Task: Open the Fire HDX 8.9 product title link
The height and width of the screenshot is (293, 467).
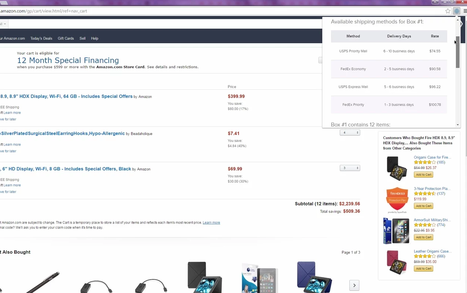Action: [66, 96]
